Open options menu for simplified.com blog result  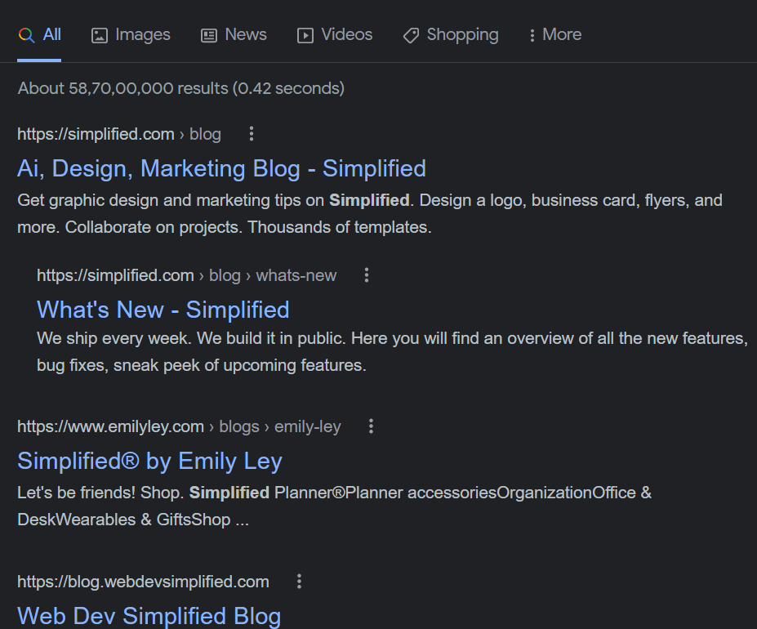252,134
